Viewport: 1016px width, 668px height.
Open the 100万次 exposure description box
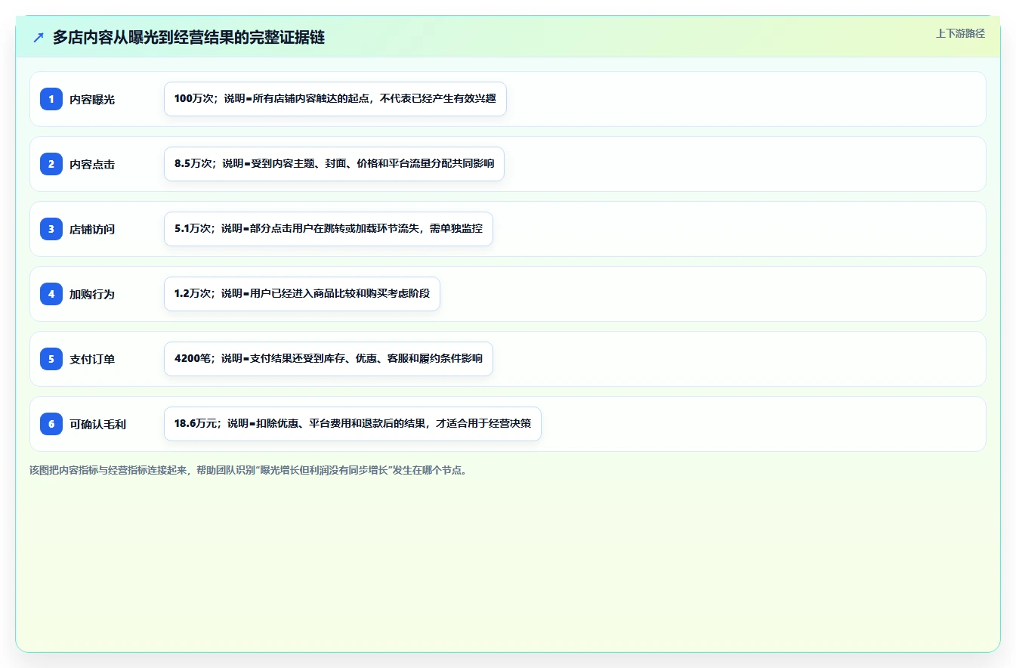(x=335, y=99)
